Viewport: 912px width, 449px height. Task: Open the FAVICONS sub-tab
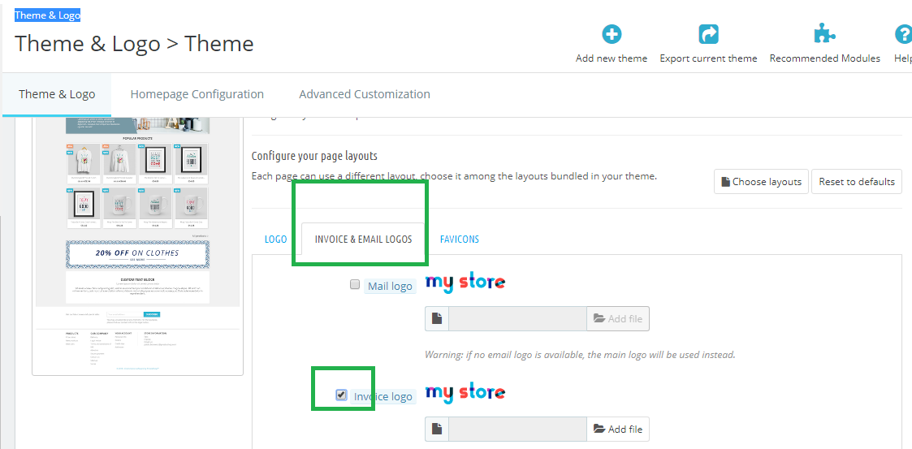460,239
